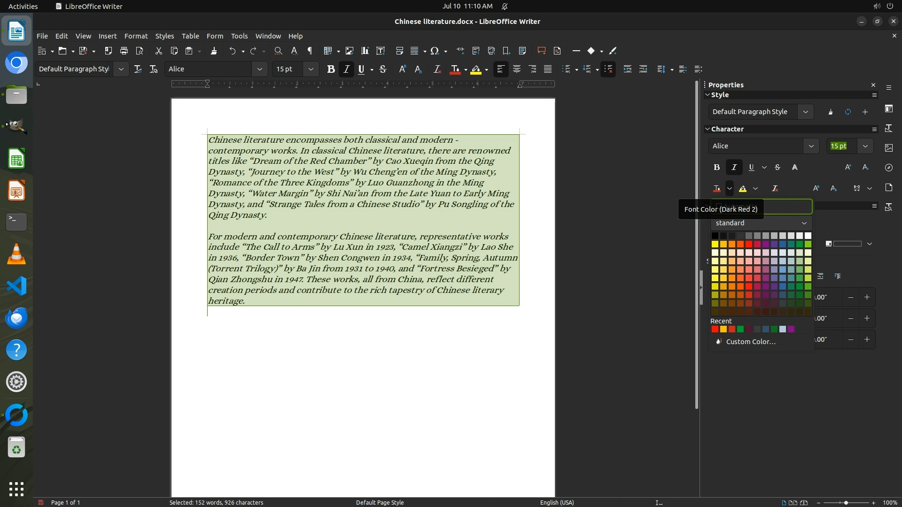This screenshot has width=902, height=507.
Task: Open the sidebar Navigator compass icon
Action: [x=888, y=168]
